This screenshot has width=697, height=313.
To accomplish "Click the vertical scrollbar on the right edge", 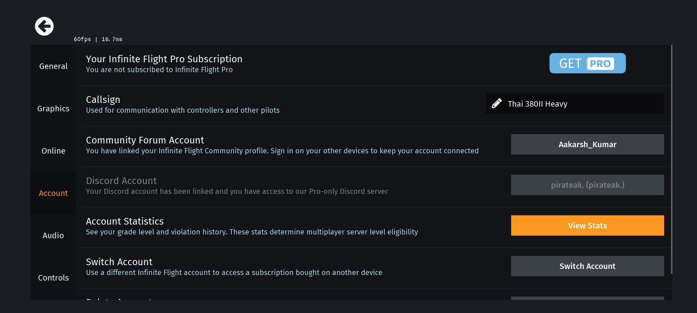I will 671,159.
